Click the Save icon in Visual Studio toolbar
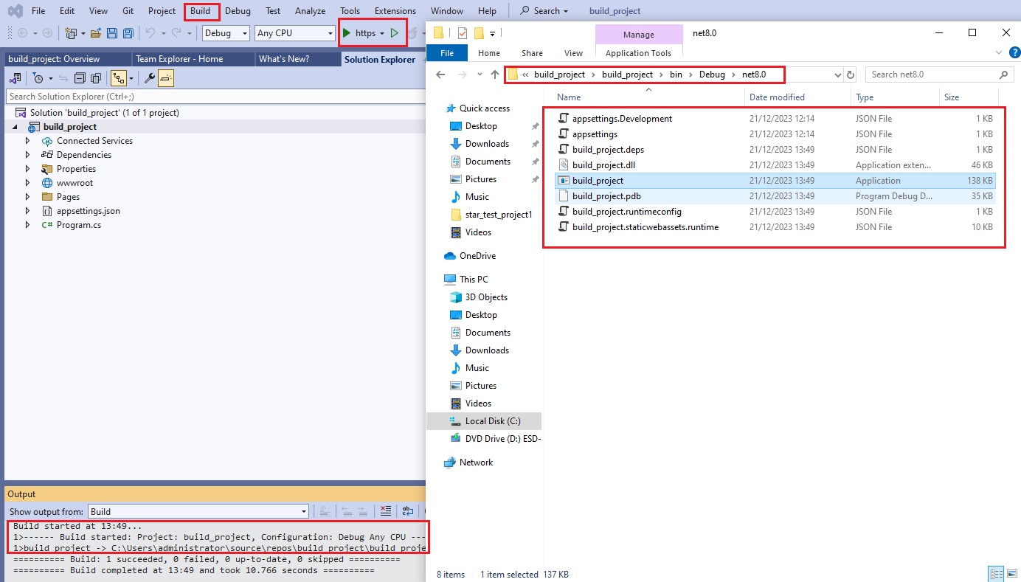This screenshot has height=582, width=1021. click(x=112, y=33)
